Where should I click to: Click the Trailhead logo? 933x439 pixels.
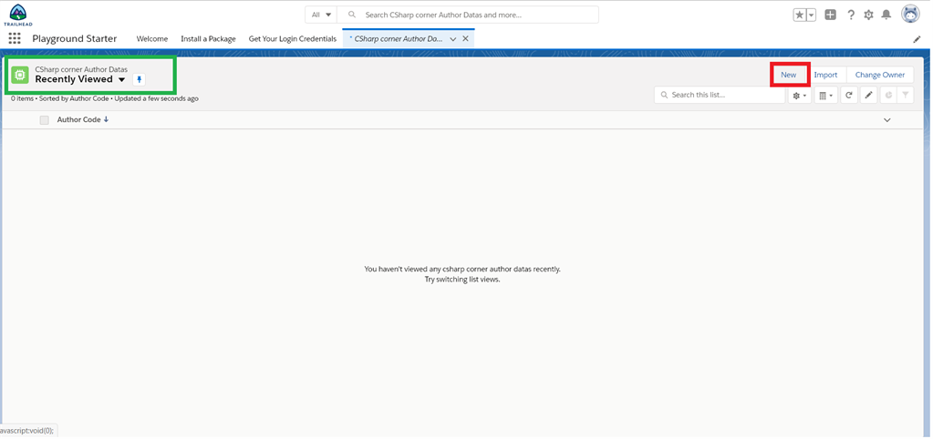tap(18, 15)
